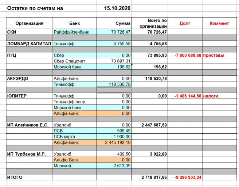
Task: Select the sum cell 70 726,47 for Райффайзенбанк
Action: pyautogui.click(x=114, y=32)
